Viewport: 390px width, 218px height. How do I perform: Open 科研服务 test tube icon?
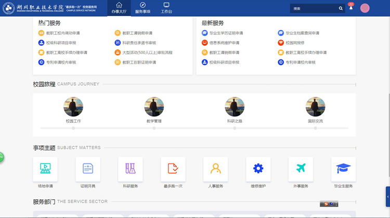pyautogui.click(x=131, y=169)
